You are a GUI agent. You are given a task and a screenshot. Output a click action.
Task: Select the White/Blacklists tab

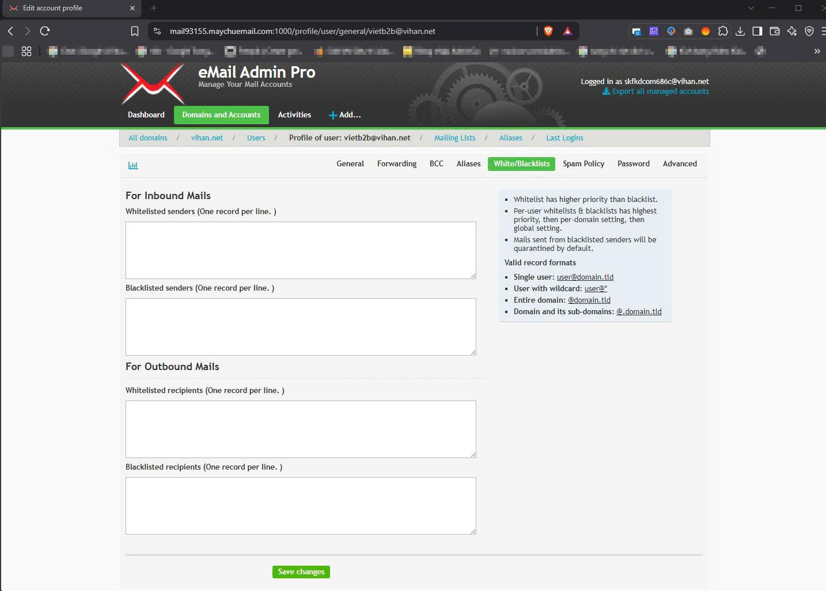pos(521,164)
